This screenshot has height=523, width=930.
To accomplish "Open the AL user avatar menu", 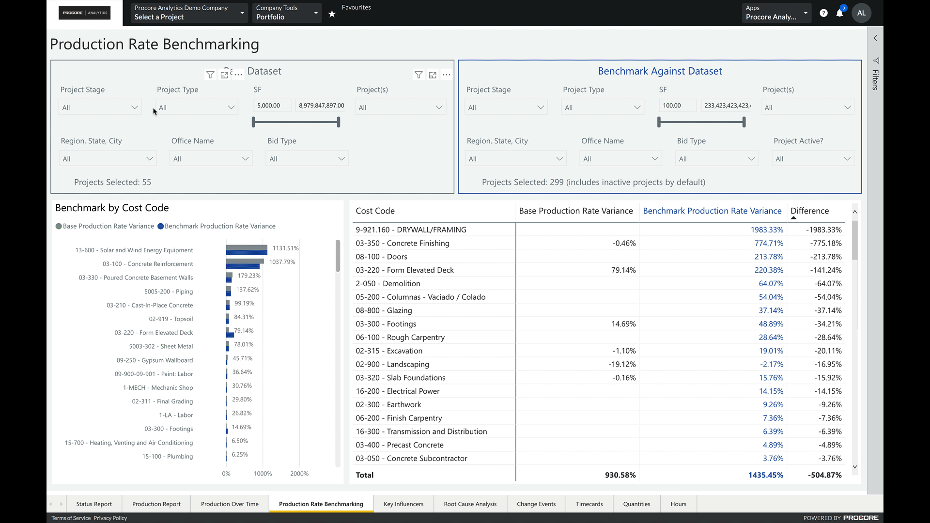I will pos(861,13).
